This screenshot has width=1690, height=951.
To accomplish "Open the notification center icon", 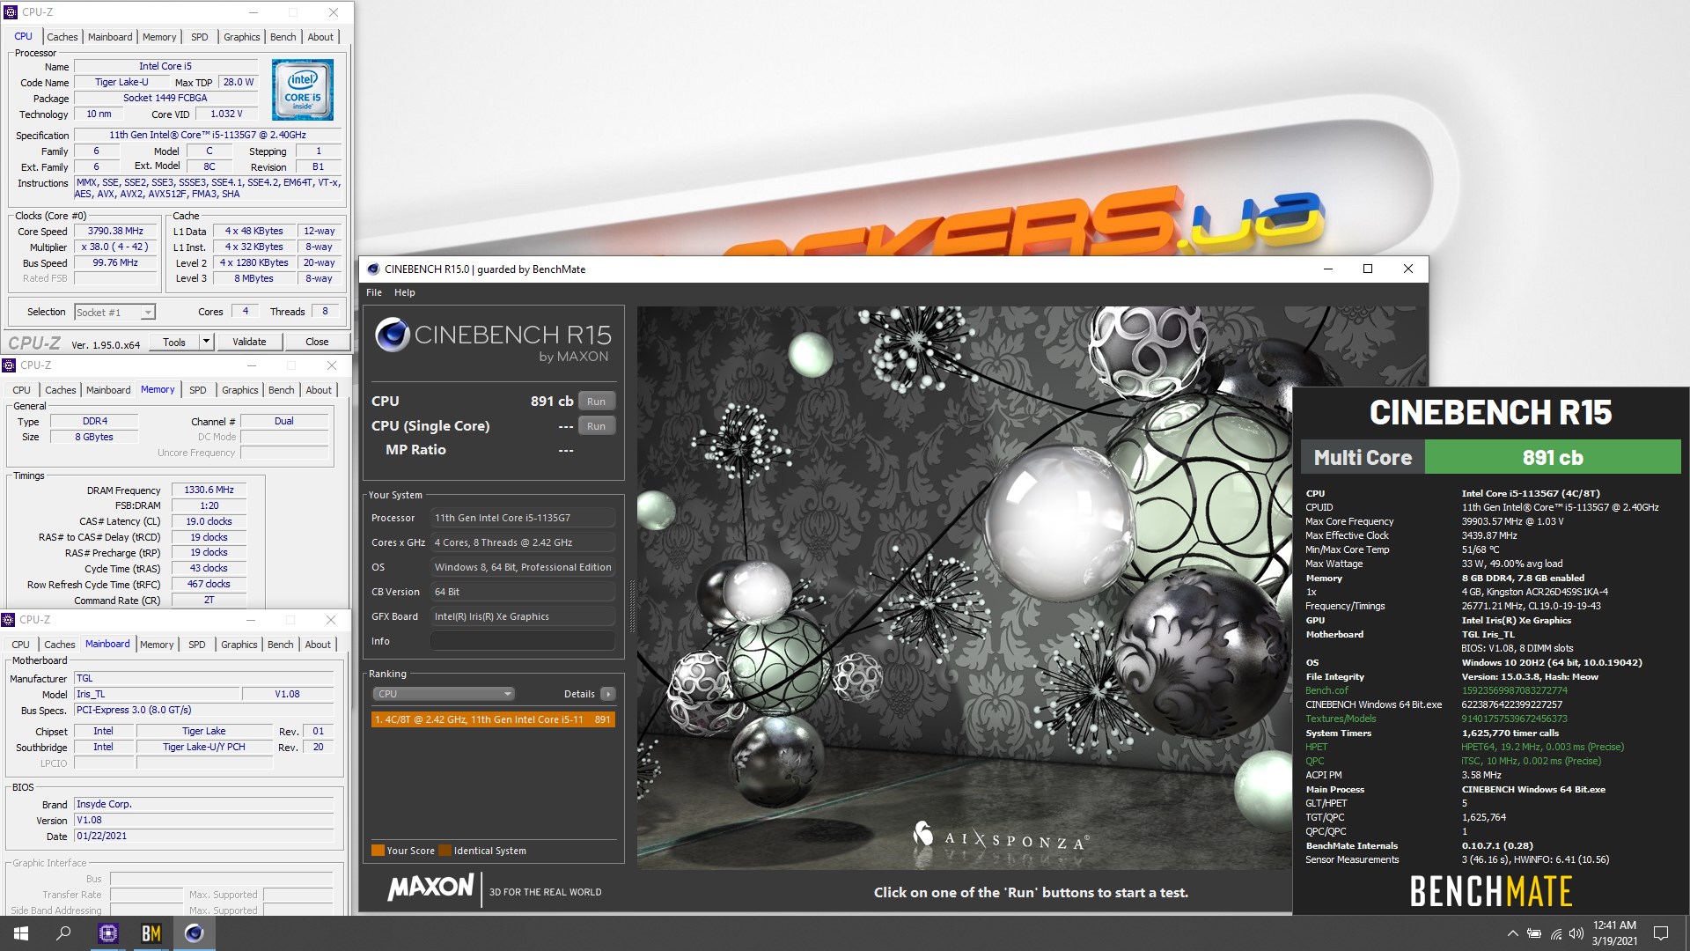I will point(1661,933).
